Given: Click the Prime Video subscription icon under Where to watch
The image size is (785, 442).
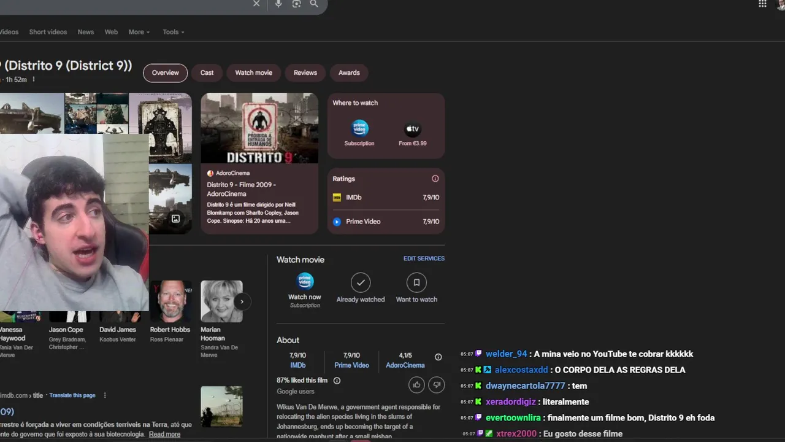Looking at the screenshot, I should [359, 128].
